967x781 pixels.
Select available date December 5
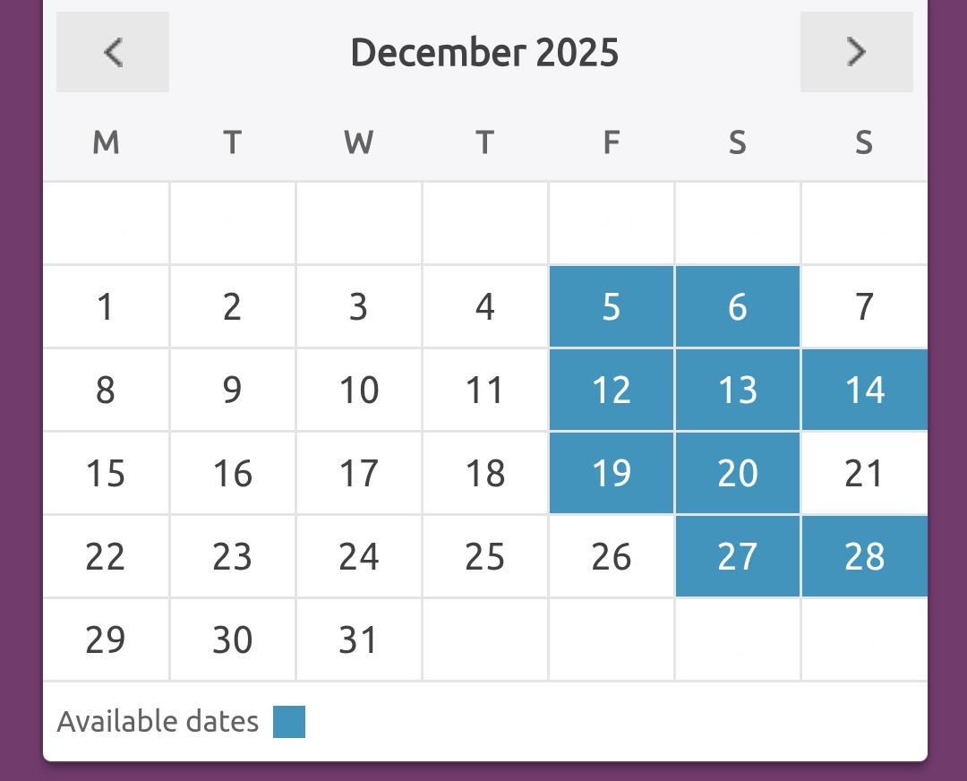612,307
